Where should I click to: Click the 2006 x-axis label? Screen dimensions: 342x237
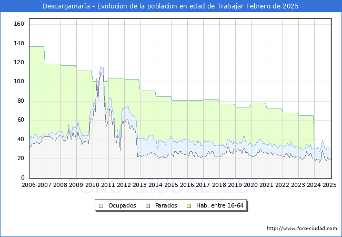pos(28,185)
